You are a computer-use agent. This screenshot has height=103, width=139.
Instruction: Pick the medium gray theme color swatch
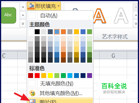tap(70, 32)
